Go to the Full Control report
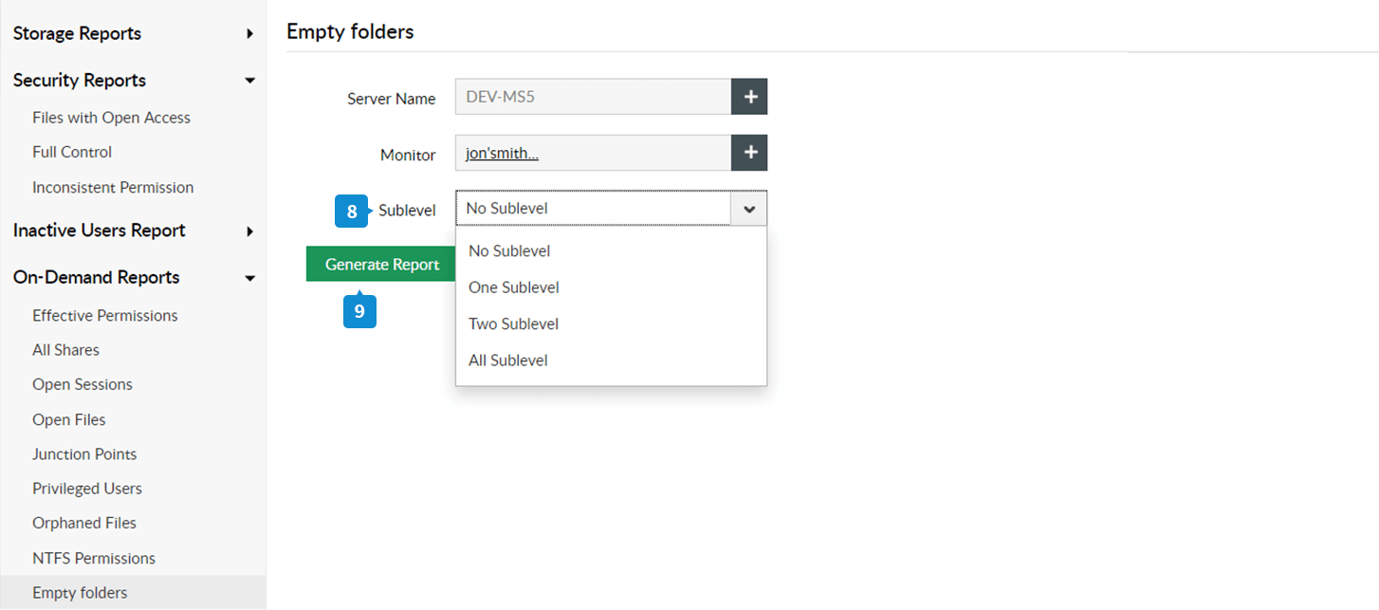The height and width of the screenshot is (610, 1379). (x=72, y=152)
